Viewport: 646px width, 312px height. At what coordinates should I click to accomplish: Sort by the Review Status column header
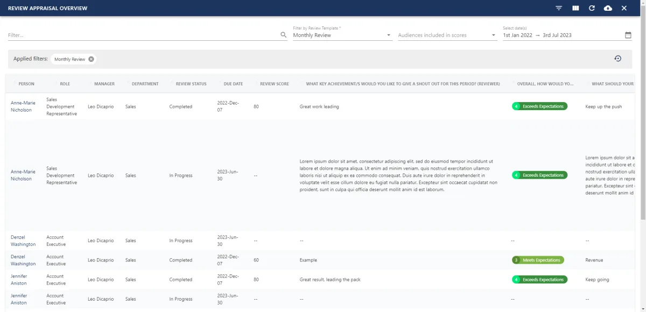coord(191,84)
